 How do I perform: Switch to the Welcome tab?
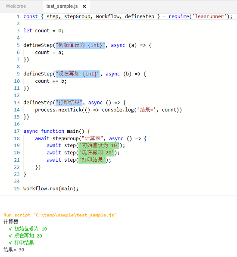coord(16,6)
